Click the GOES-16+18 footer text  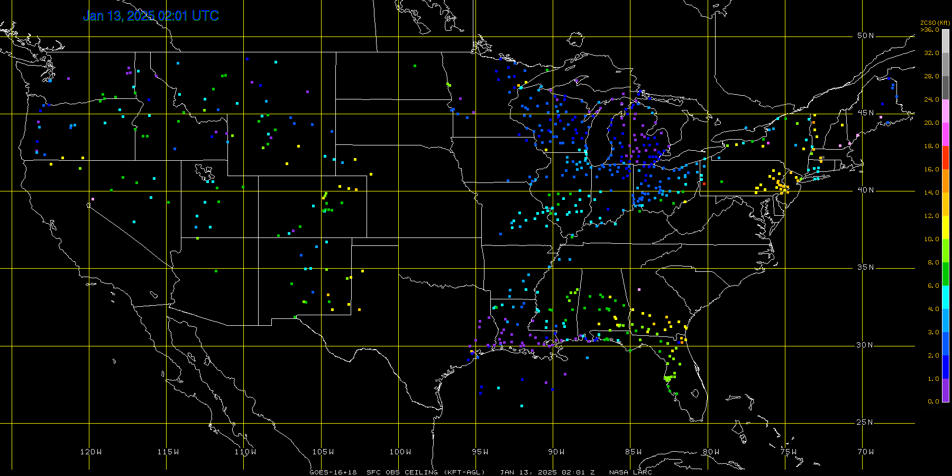(333, 472)
